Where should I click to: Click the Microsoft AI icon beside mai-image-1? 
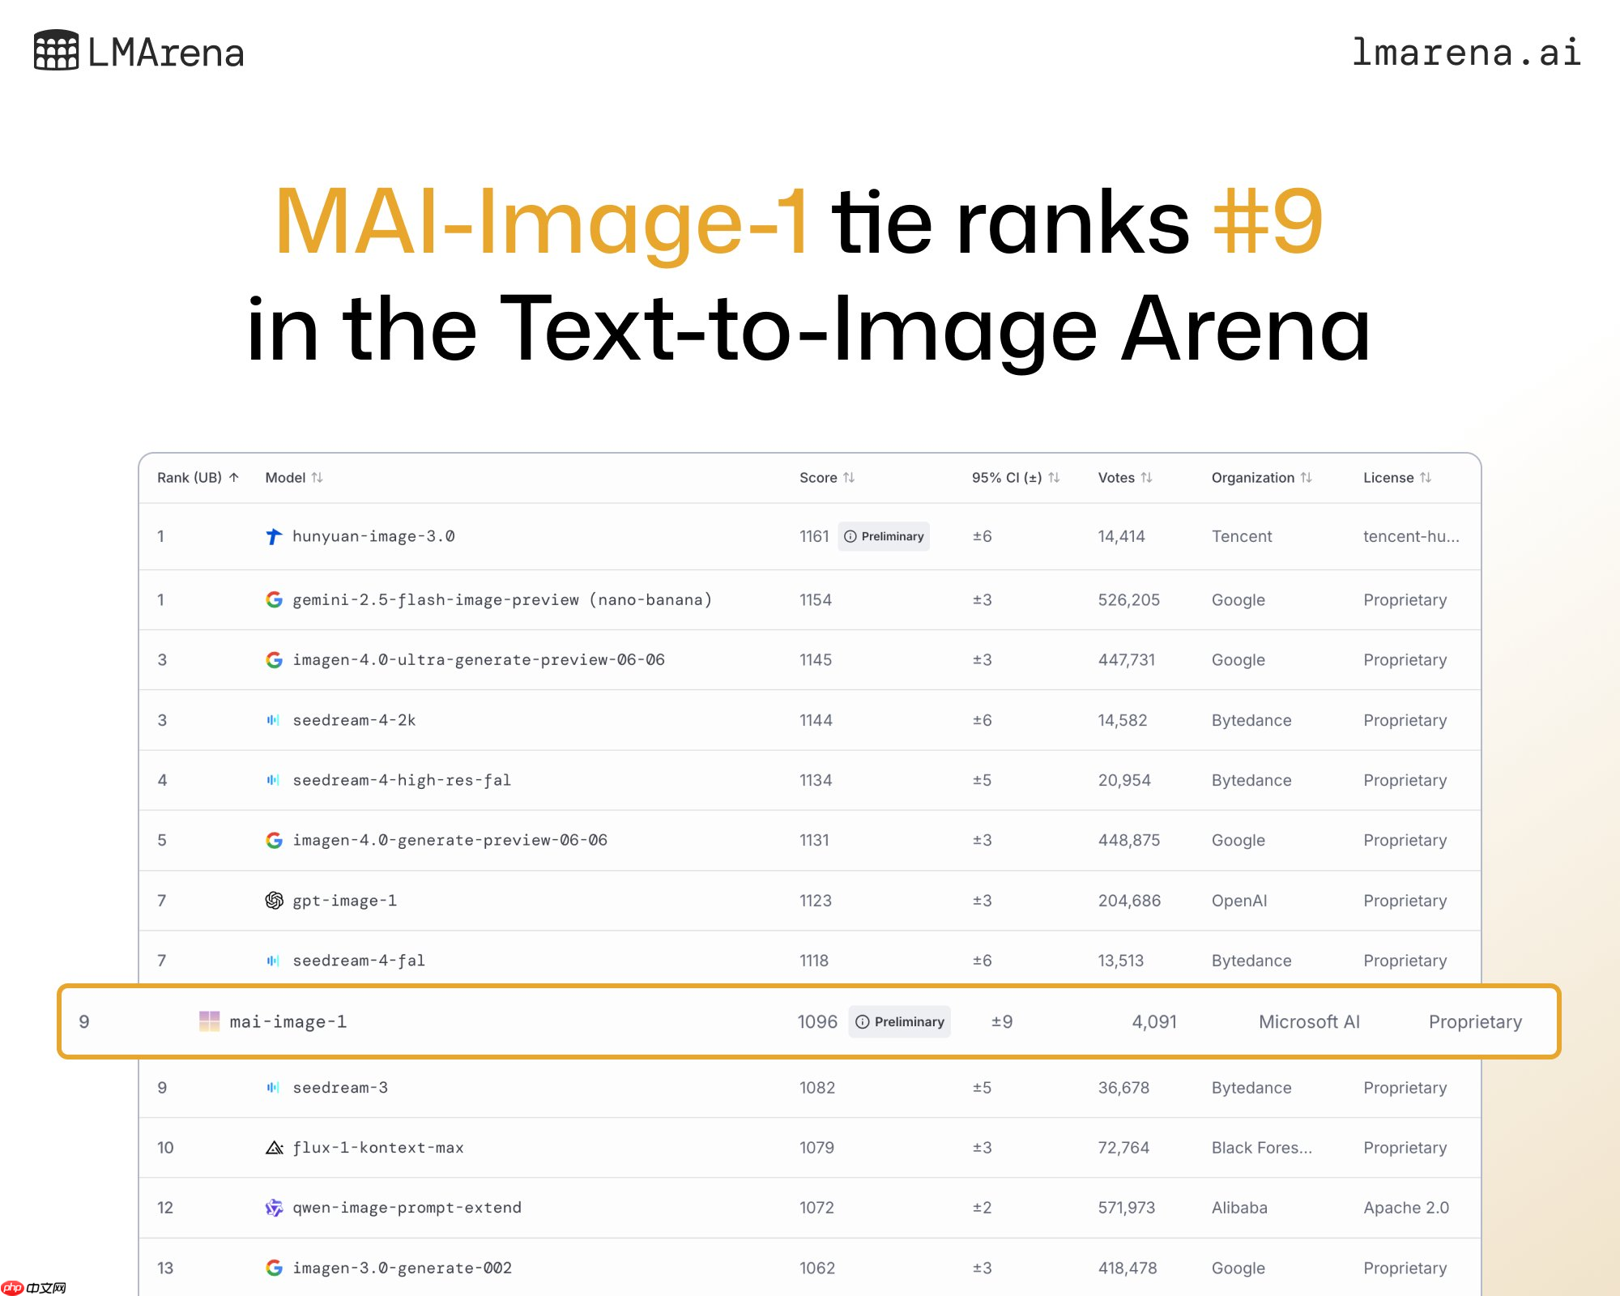tap(209, 1021)
